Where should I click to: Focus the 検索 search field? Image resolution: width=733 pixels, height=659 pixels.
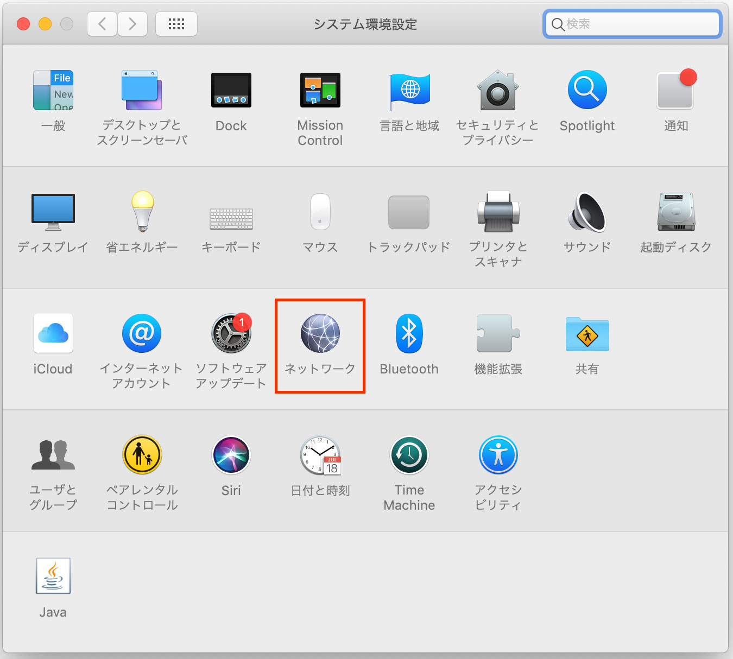pos(633,24)
